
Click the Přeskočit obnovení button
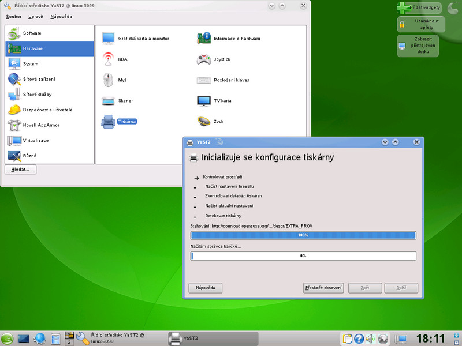coord(323,288)
